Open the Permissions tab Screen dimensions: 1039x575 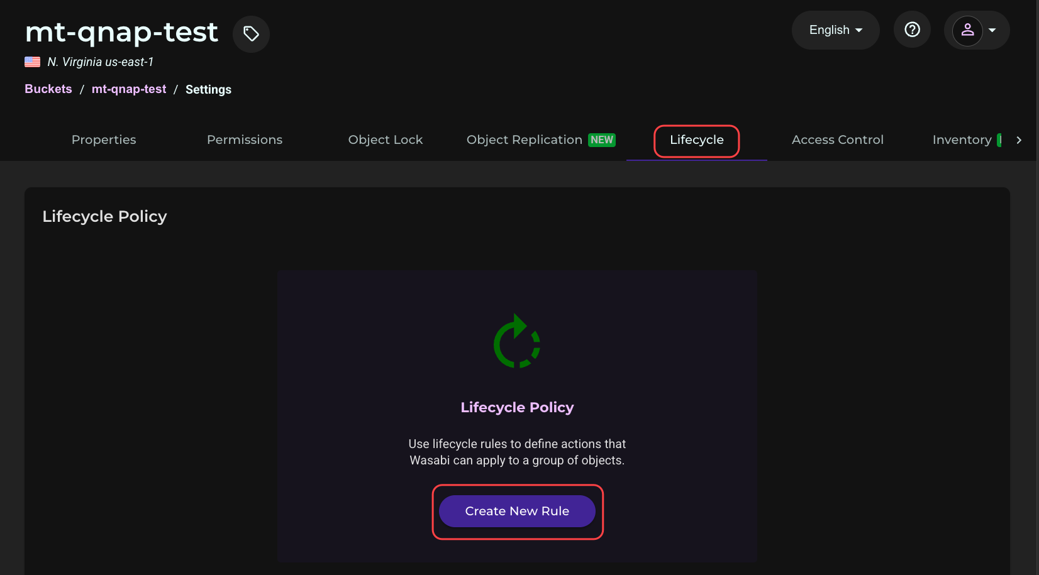click(x=245, y=140)
